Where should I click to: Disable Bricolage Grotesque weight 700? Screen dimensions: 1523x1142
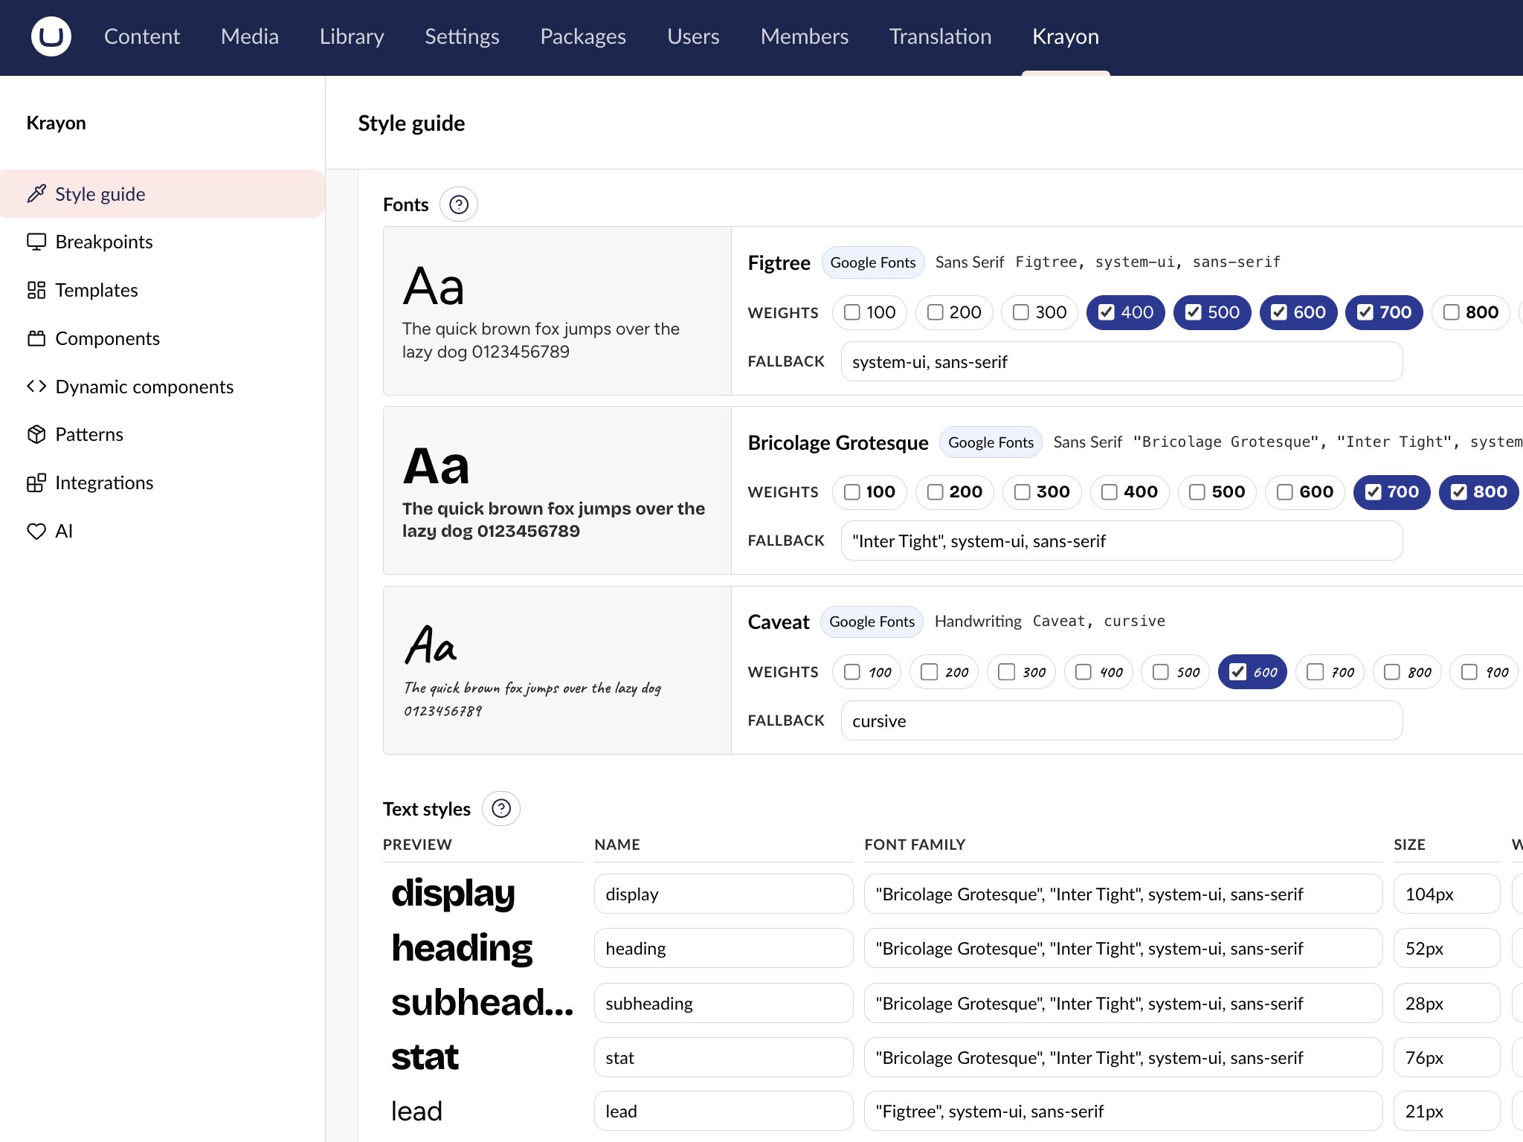point(1392,492)
